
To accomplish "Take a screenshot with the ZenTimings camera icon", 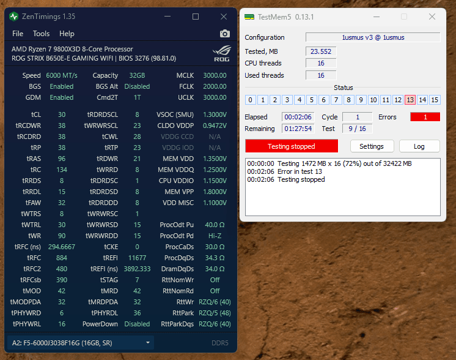I will pos(224,34).
